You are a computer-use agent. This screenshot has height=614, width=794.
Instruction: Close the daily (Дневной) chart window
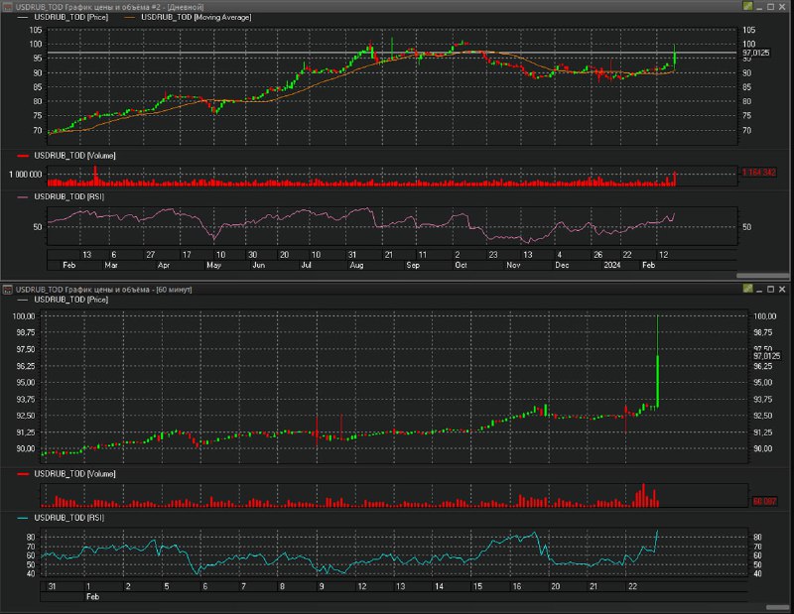(782, 7)
